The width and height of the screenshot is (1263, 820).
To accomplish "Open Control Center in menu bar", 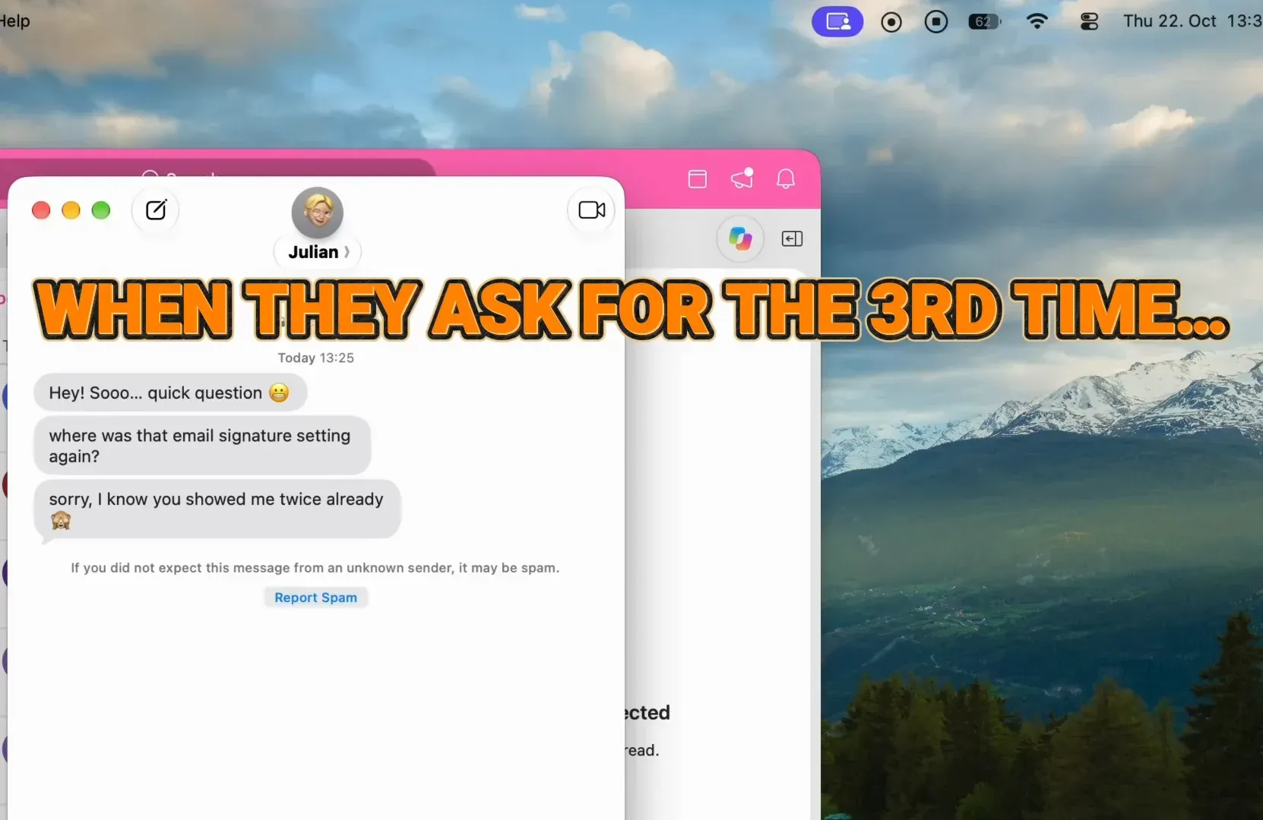I will [1089, 21].
